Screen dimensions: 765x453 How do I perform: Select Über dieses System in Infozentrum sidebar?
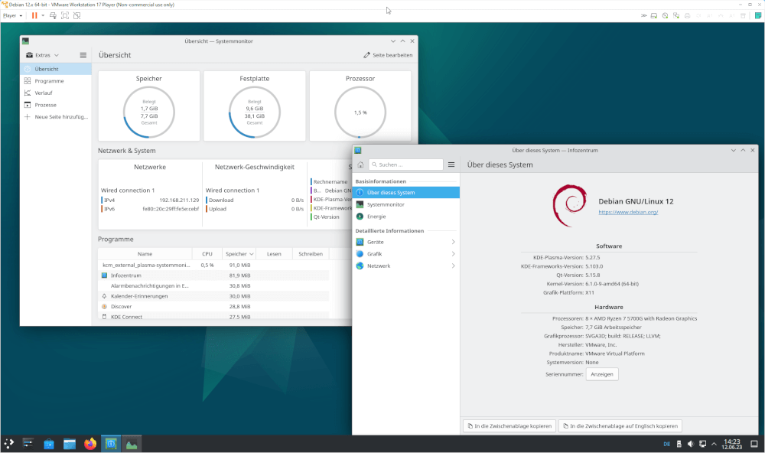[406, 192]
